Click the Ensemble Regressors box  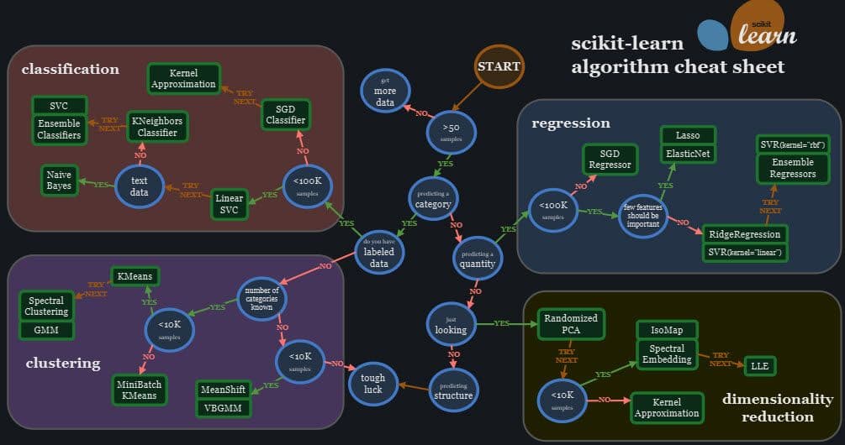pyautogui.click(x=793, y=169)
